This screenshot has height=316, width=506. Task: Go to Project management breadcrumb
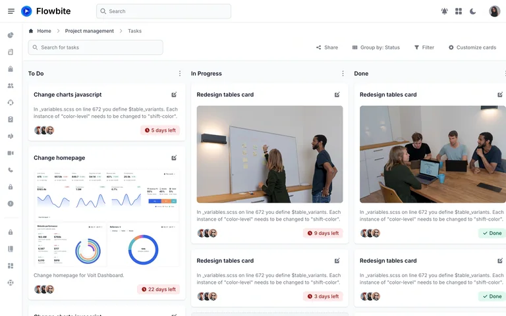tap(90, 31)
